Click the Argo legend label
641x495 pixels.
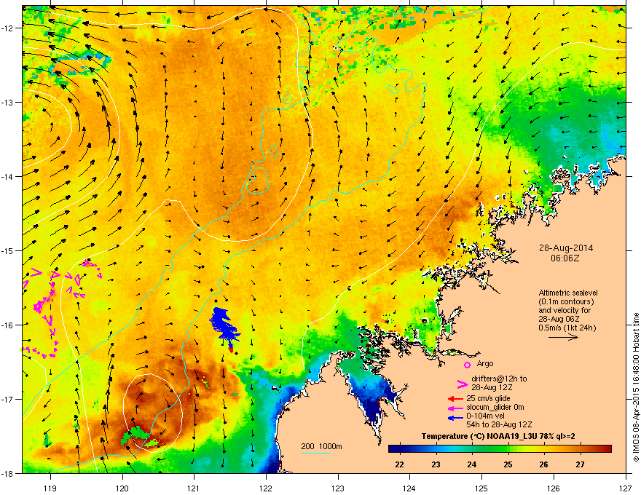pyautogui.click(x=485, y=363)
